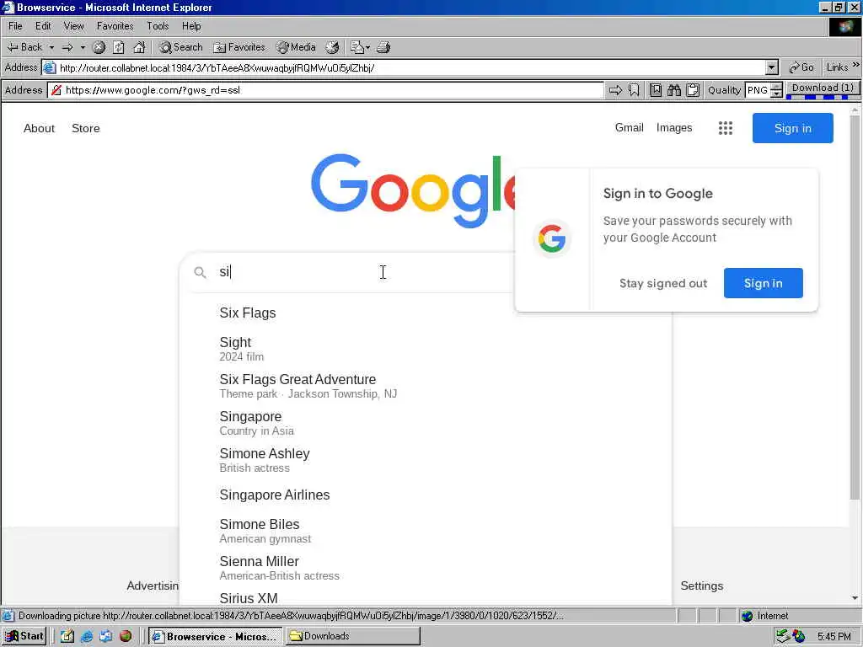Click the Quality stepper arrows
The image size is (863, 647).
[776, 90]
